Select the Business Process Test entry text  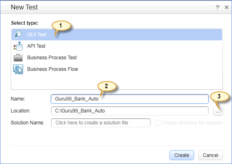click(x=52, y=58)
